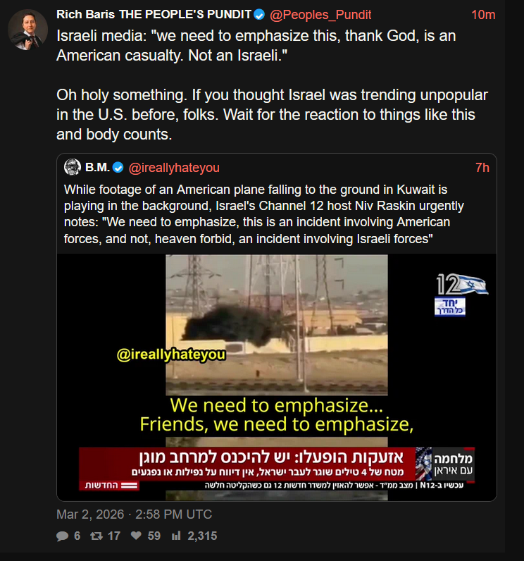This screenshot has width=524, height=561.
Task: Click the 59 likes count
Action: point(154,536)
